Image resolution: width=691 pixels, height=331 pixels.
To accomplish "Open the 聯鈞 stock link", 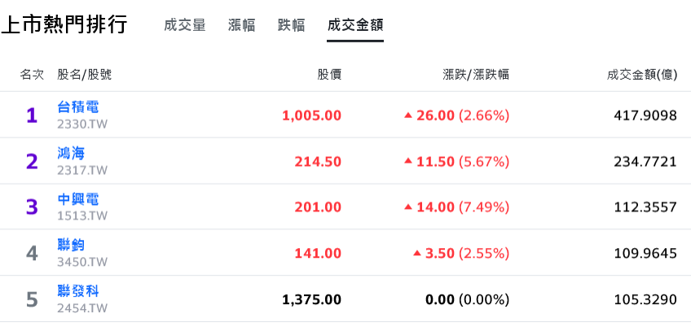I will pos(71,245).
